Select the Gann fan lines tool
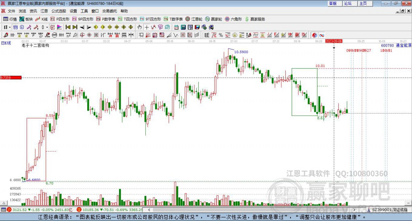This screenshot has width=412, height=221. tap(148, 35)
